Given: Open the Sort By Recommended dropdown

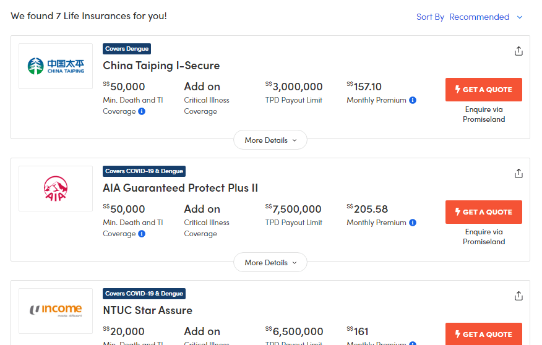Looking at the screenshot, I should point(470,17).
